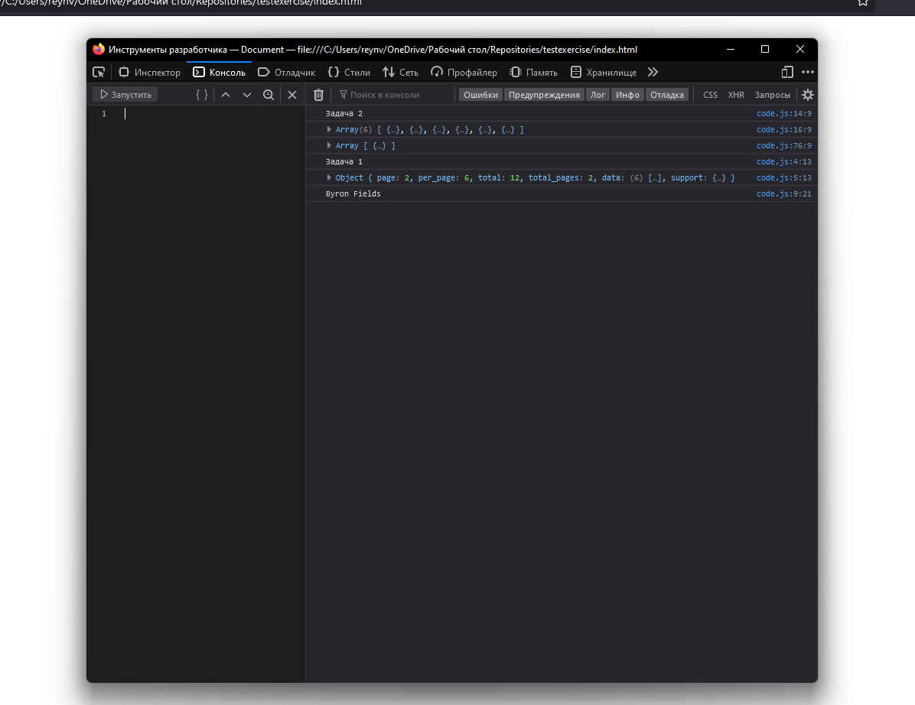Screen dimensions: 915x705
Task: Click the Запустить button
Action: [125, 94]
